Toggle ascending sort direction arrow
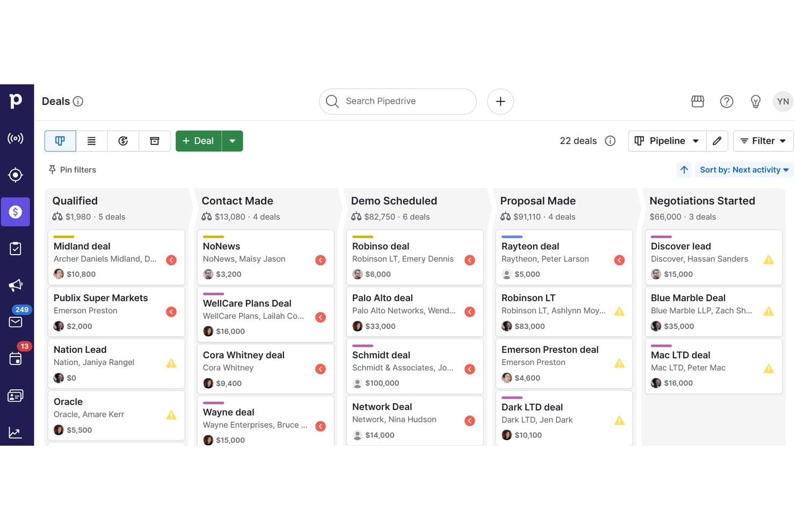The image size is (795, 530). 684,170
